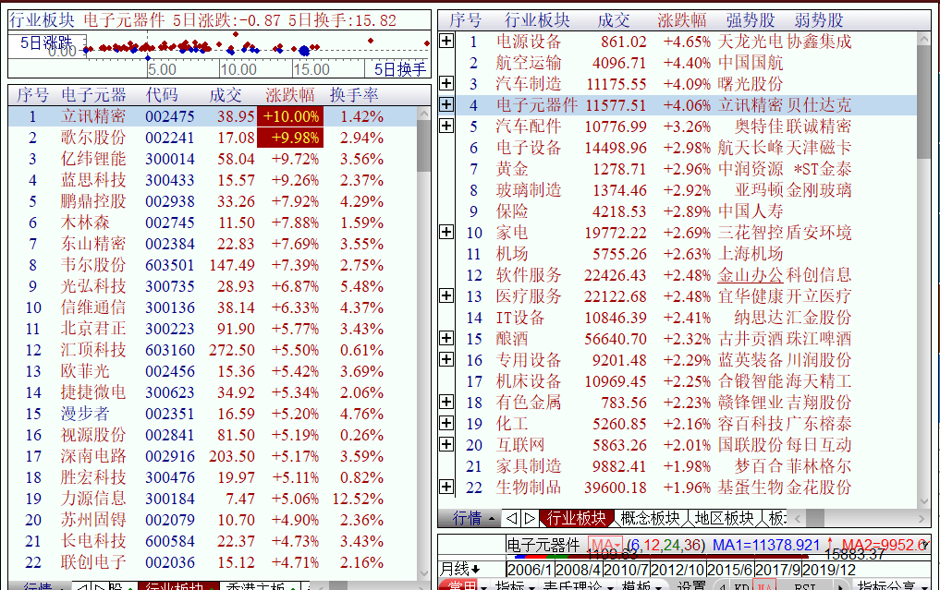This screenshot has height=590, width=940.
Task: Click weak stock 贝仕达克
Action: pyautogui.click(x=819, y=105)
